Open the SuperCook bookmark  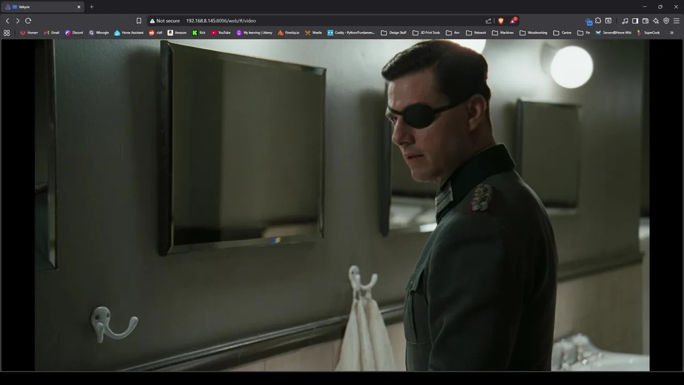(648, 33)
